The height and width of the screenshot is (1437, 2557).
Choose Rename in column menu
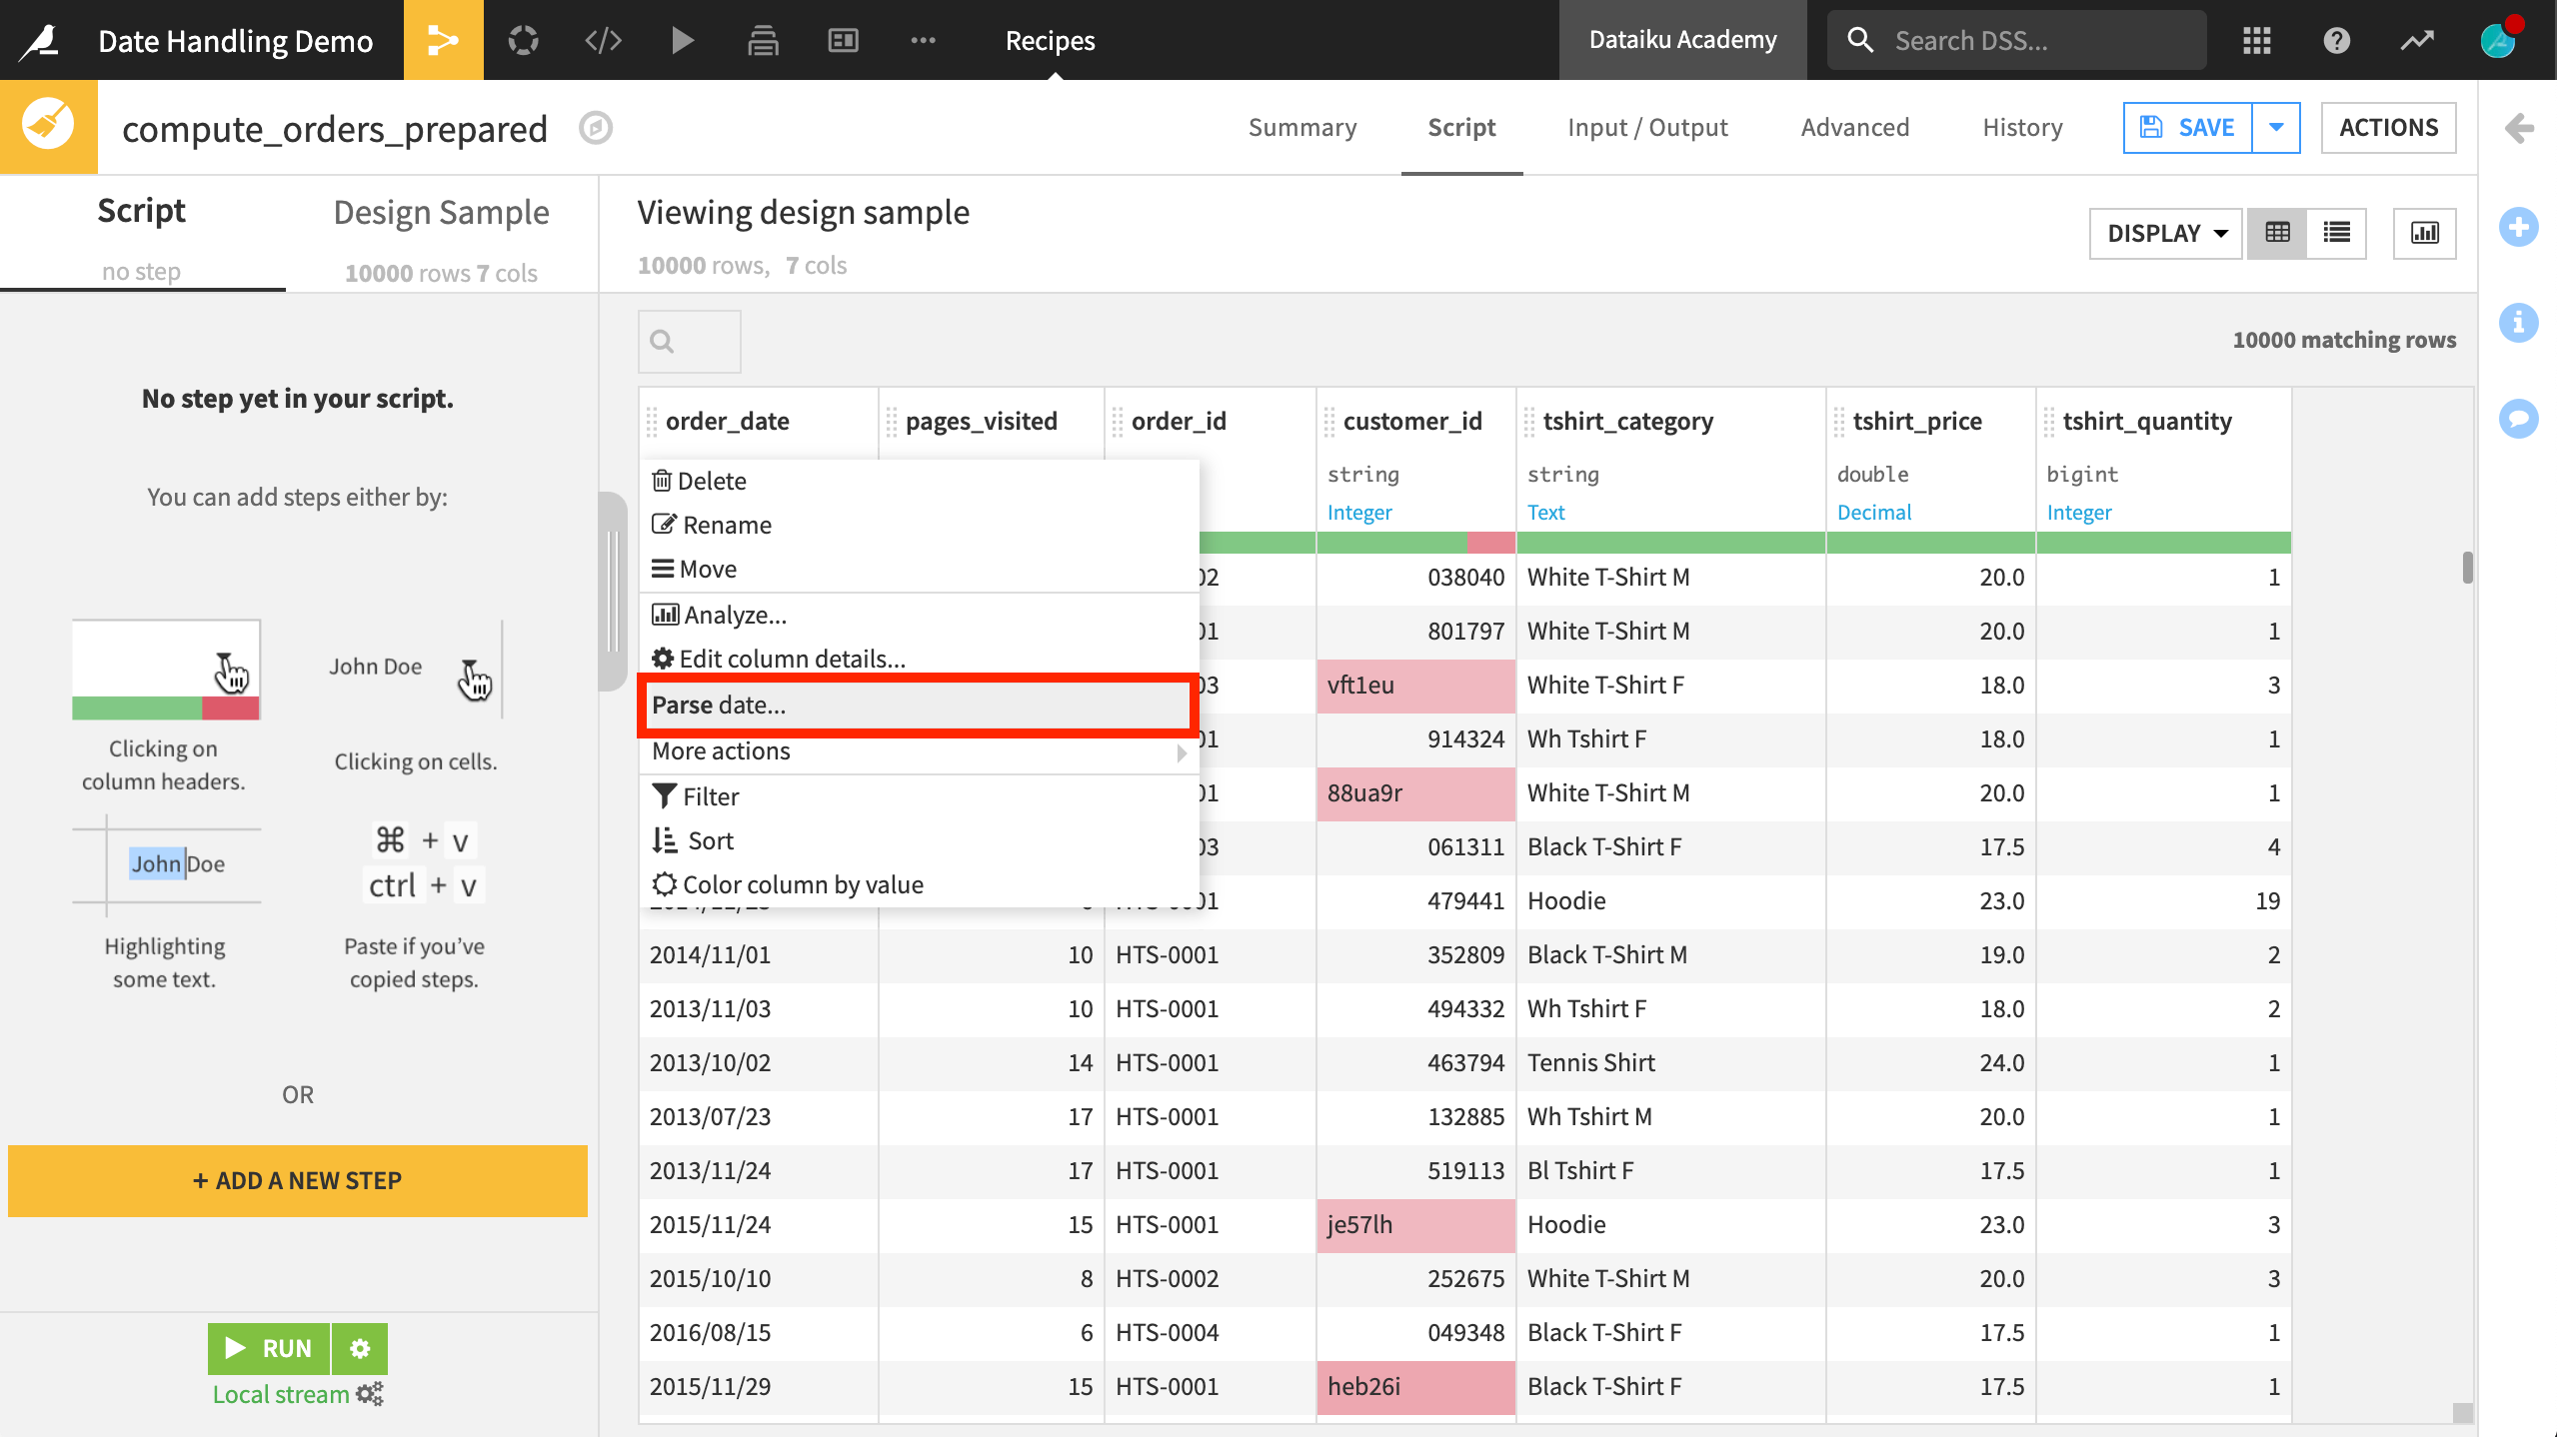point(919,526)
